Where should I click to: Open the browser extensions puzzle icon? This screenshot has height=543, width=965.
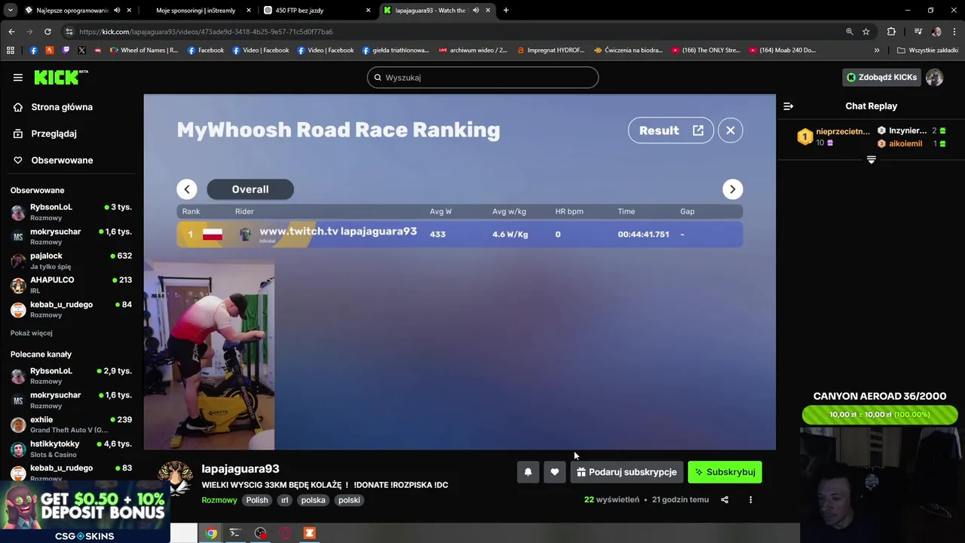point(891,32)
